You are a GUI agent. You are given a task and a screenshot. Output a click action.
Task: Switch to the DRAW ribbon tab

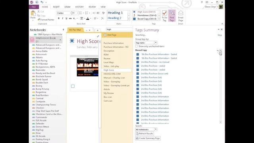coord(67,7)
